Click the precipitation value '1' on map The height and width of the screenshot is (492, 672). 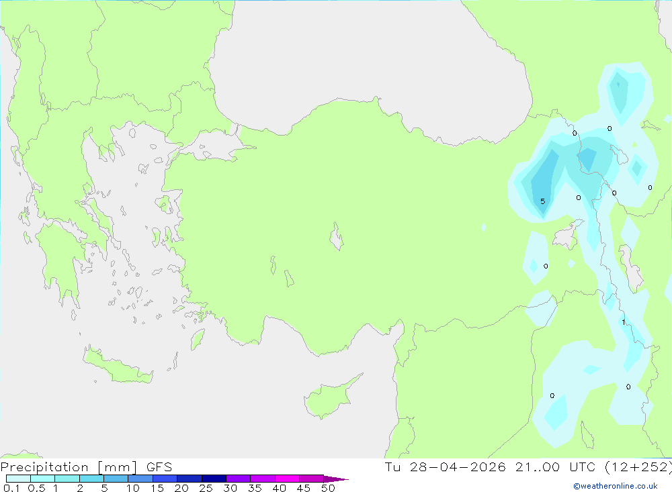(x=624, y=322)
